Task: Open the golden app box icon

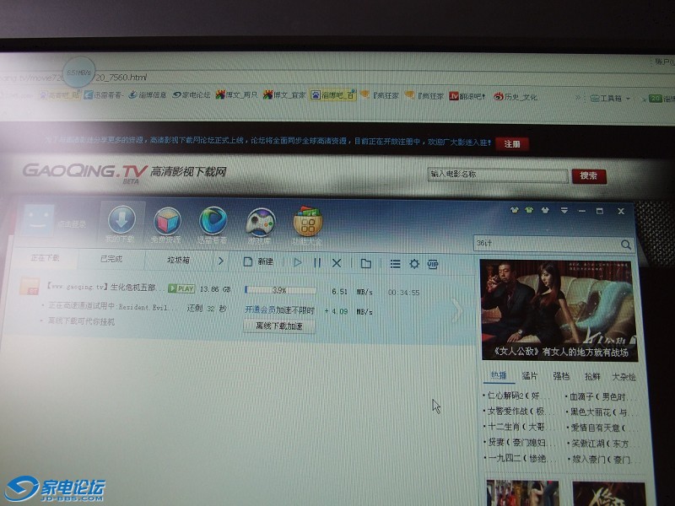Action: click(307, 223)
